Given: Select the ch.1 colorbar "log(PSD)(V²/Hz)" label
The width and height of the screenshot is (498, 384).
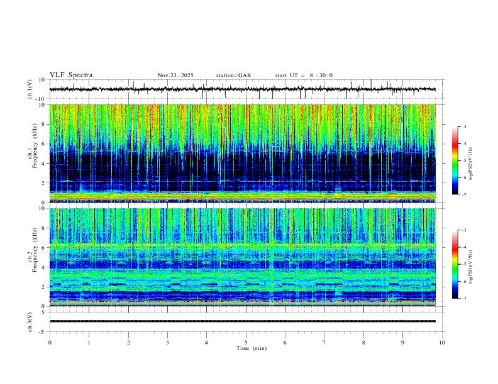Looking at the screenshot, I should pyautogui.click(x=470, y=164).
